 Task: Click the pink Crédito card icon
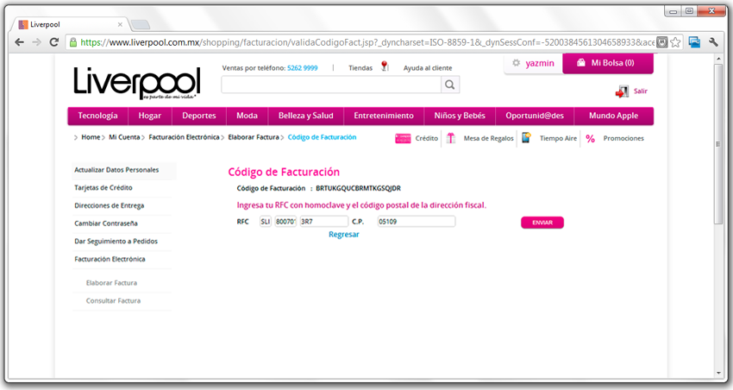[403, 138]
